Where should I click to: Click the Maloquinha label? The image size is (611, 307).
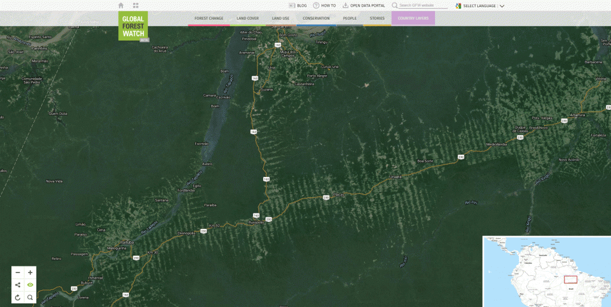click(117, 248)
